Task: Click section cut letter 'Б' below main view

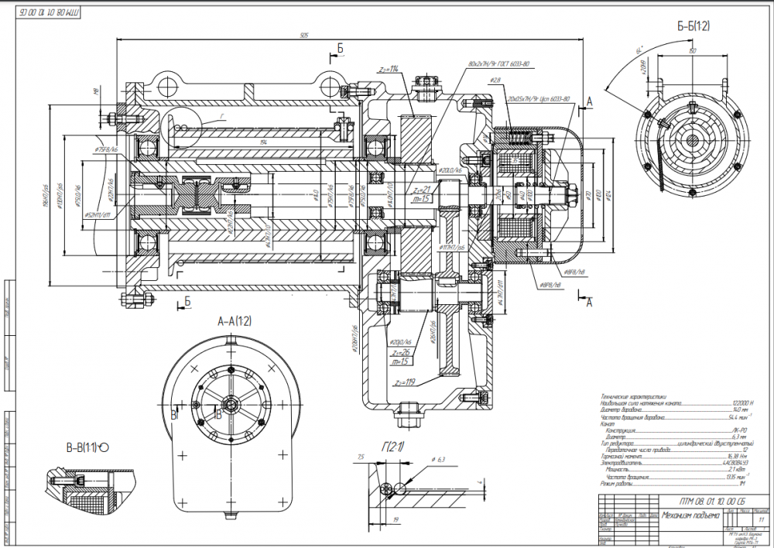Action: point(187,300)
